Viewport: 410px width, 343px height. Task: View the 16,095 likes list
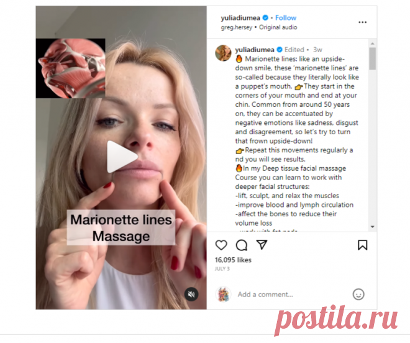click(233, 260)
